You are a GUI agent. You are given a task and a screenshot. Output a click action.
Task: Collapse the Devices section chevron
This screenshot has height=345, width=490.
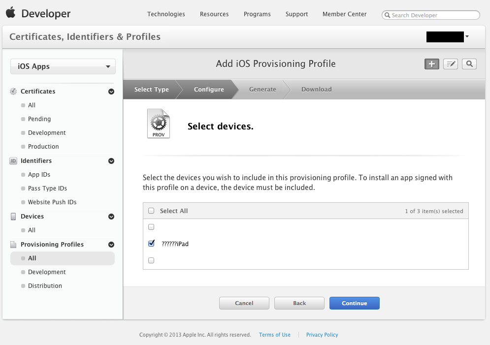click(111, 217)
